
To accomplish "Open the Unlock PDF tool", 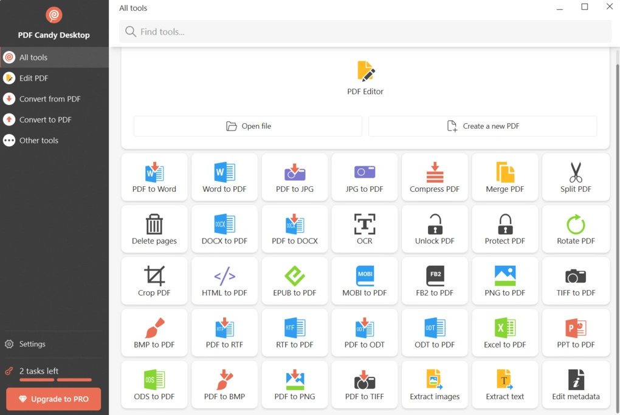I will [435, 229].
